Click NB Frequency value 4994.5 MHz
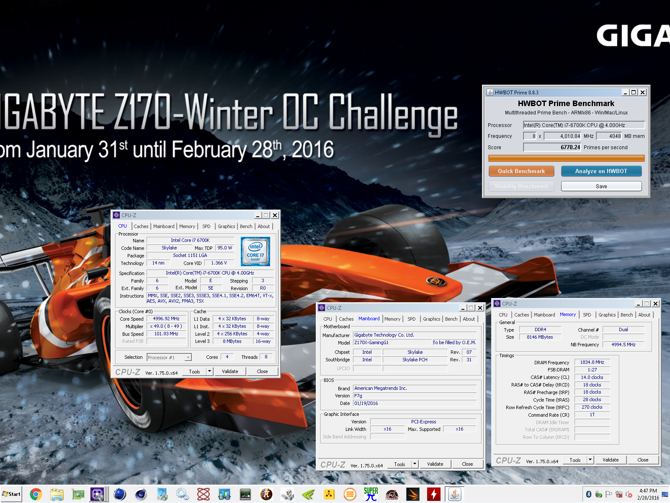Image resolution: width=670 pixels, height=503 pixels. coord(623,345)
